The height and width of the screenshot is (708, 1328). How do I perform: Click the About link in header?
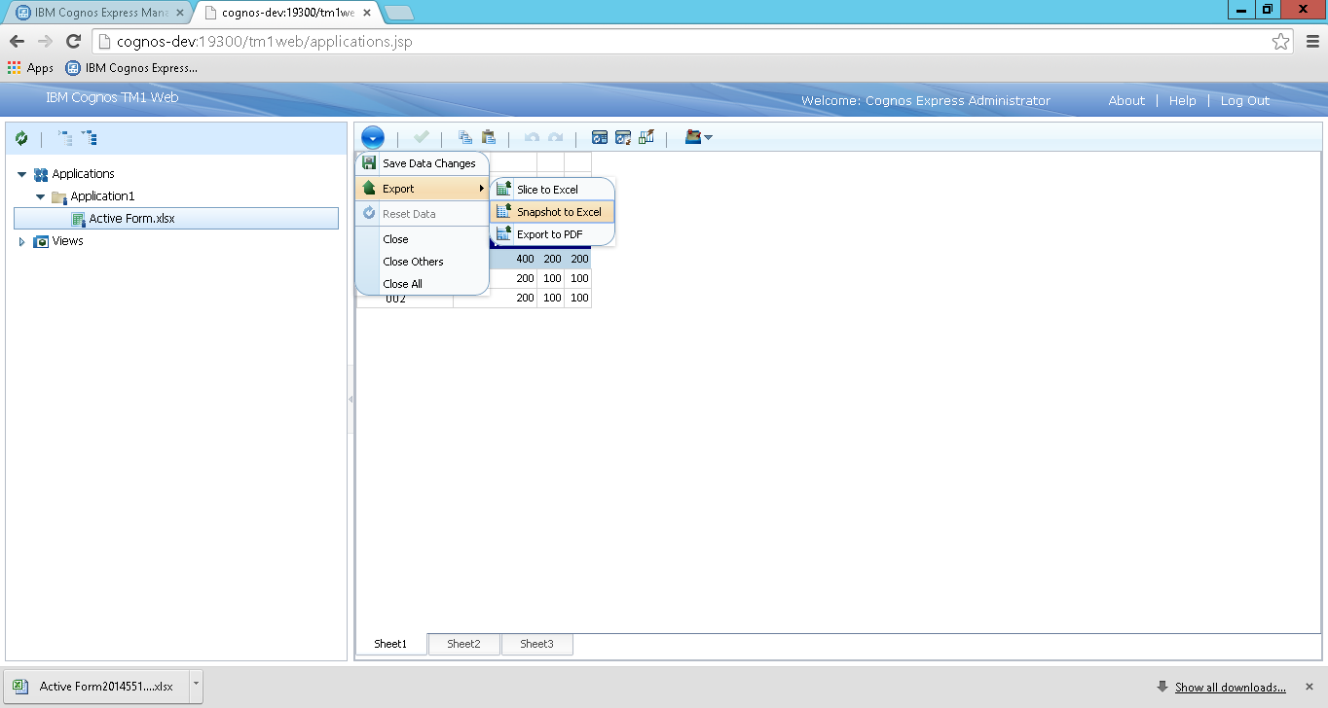(x=1126, y=101)
